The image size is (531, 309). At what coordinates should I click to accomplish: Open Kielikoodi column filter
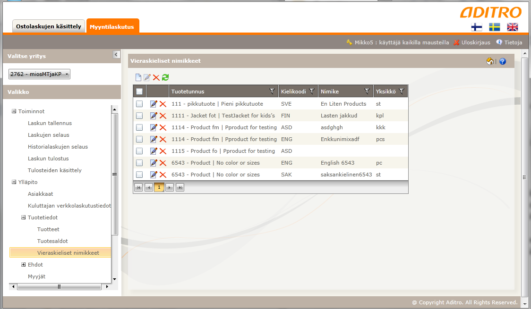(312, 91)
